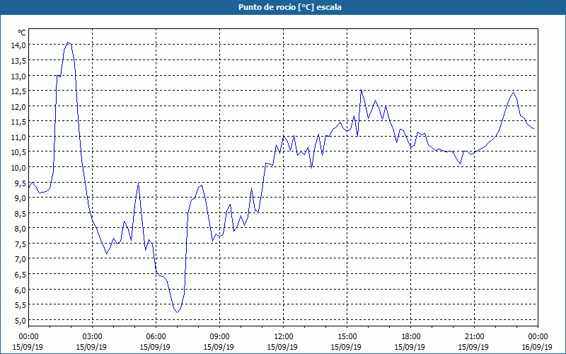Select the 11,5 vertical axis label

[x=18, y=122]
